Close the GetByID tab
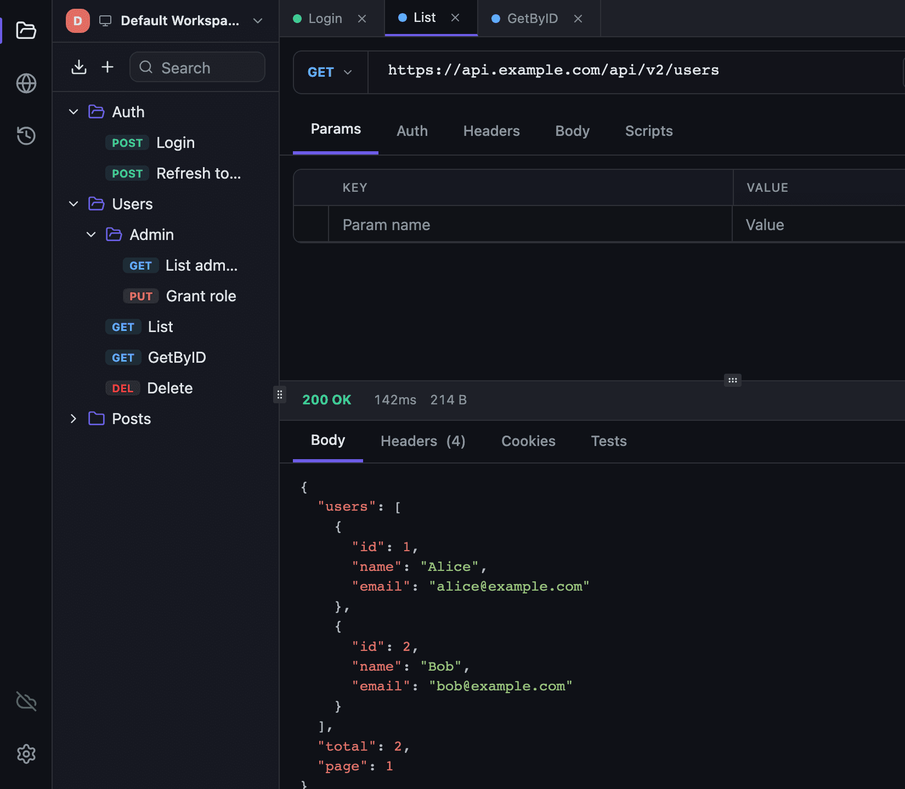Viewport: 905px width, 789px height. click(x=578, y=19)
